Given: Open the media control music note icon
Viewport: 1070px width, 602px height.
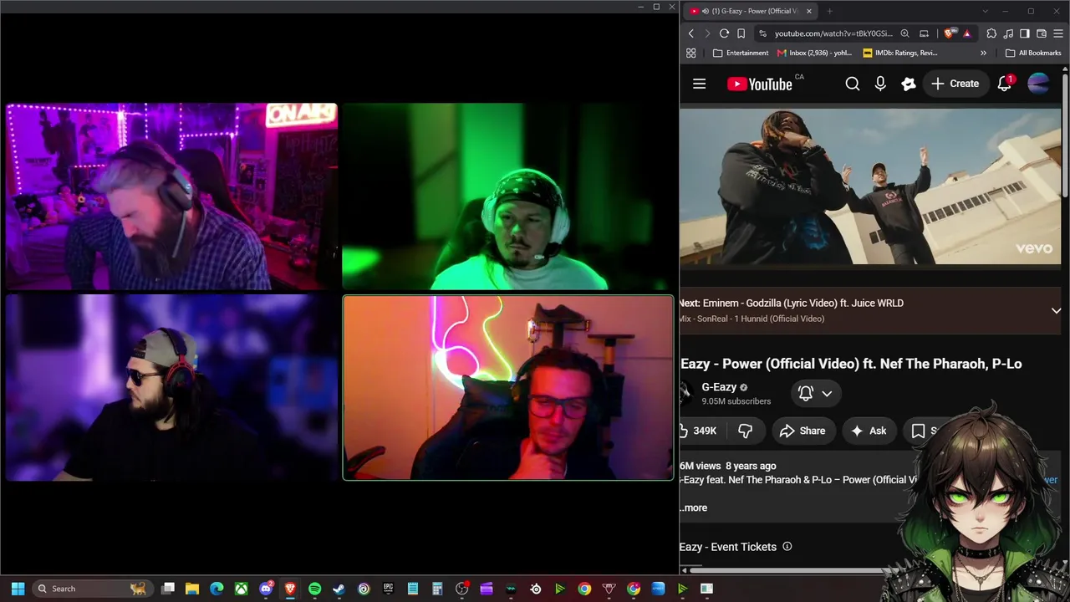Looking at the screenshot, I should [x=1008, y=33].
